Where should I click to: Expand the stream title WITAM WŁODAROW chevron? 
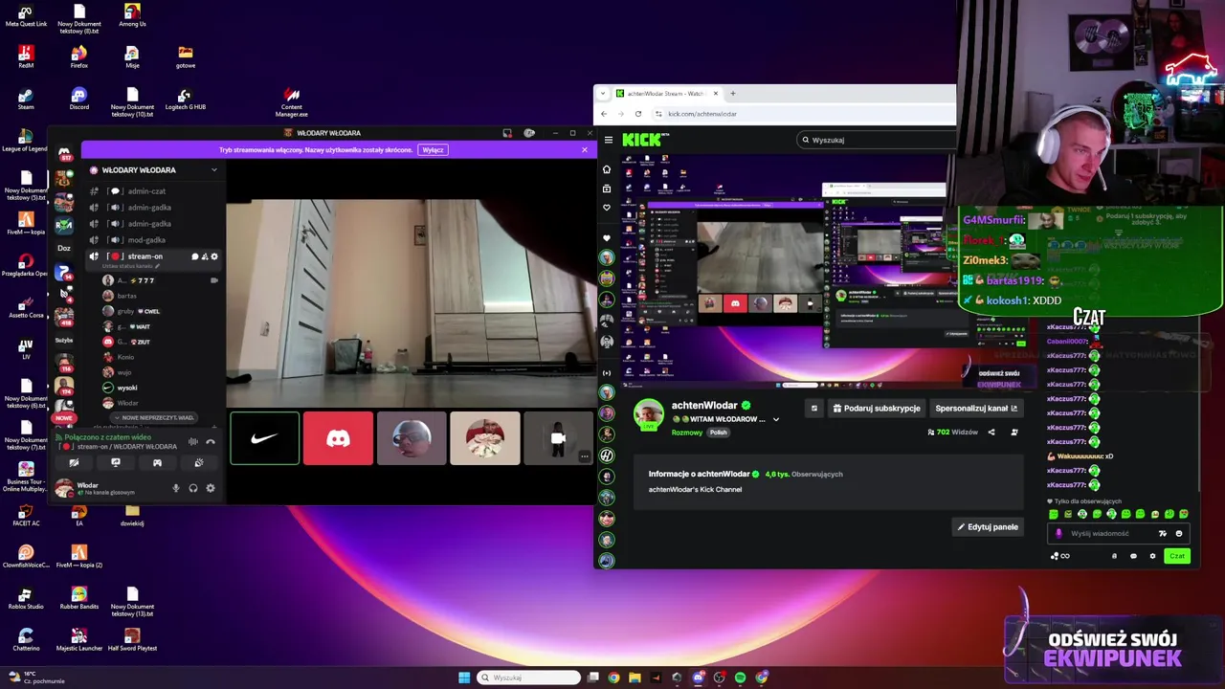(x=776, y=419)
